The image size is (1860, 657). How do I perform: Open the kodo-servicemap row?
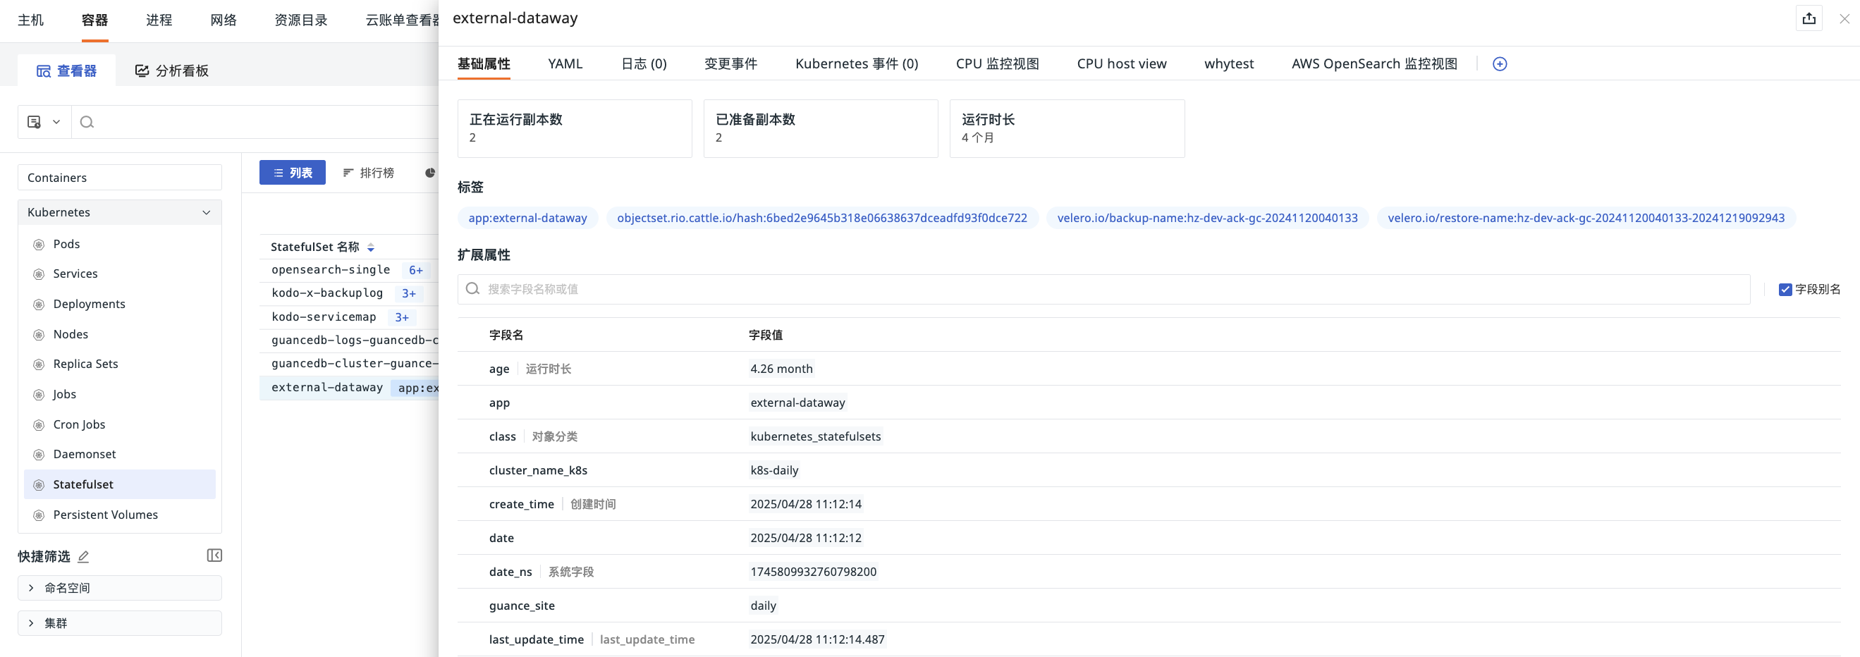[x=324, y=317]
